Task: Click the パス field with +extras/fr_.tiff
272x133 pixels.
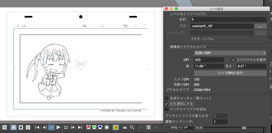Action: [222, 26]
